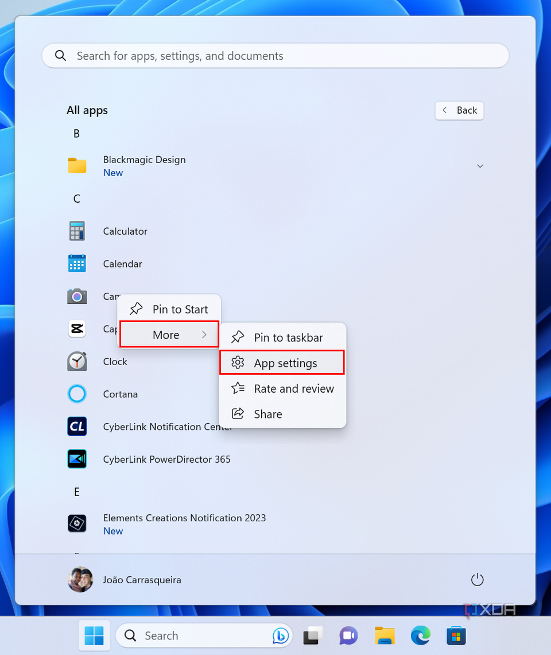The image size is (551, 655).
Task: Choose Pin to taskbar
Action: (288, 337)
